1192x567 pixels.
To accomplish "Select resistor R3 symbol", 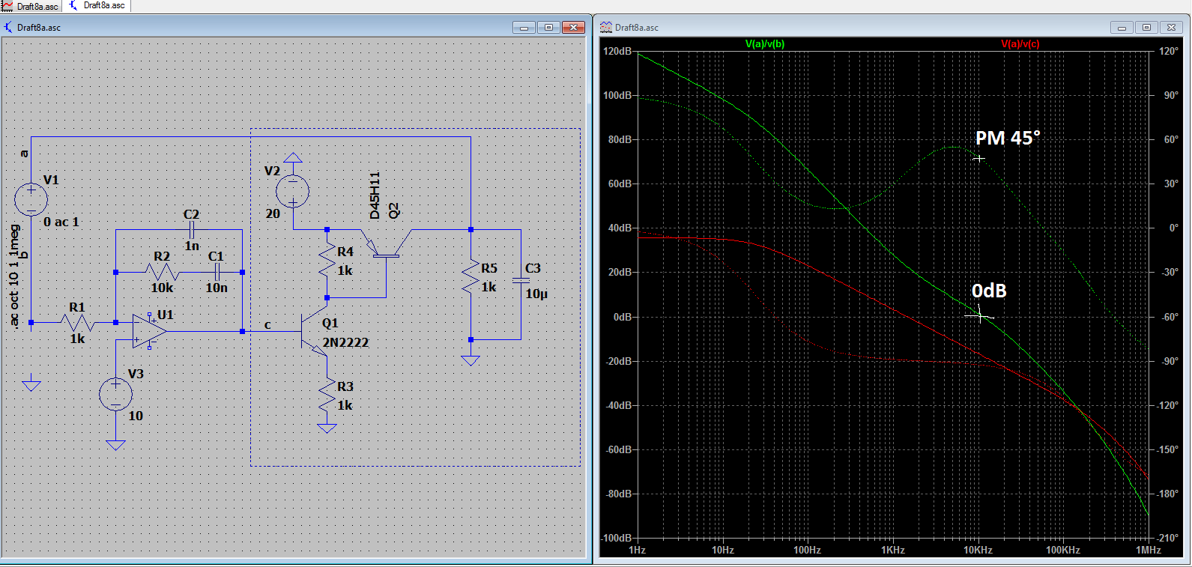I will tap(327, 395).
